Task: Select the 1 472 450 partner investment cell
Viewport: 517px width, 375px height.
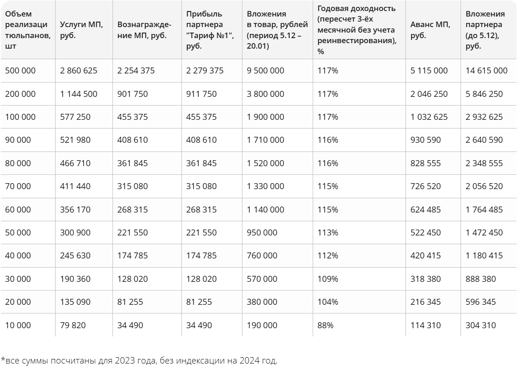Action: 484,233
